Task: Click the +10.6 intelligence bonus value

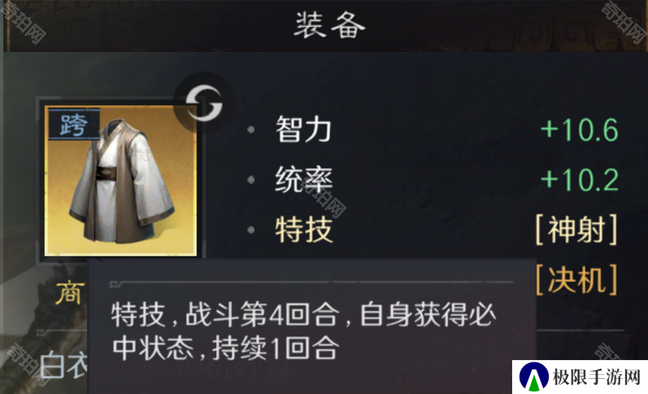Action: 579,130
